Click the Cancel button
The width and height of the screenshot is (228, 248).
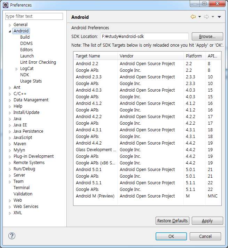(x=205, y=236)
